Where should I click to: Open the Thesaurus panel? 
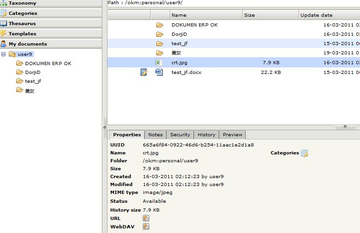point(51,23)
